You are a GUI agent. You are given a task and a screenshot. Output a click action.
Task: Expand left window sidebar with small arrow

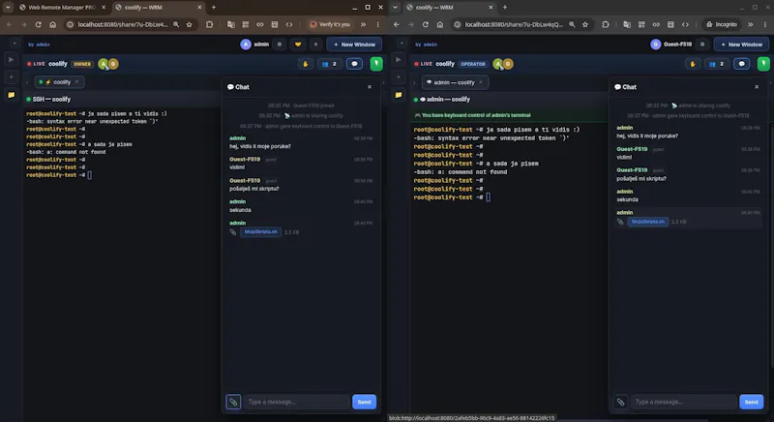(x=15, y=43)
